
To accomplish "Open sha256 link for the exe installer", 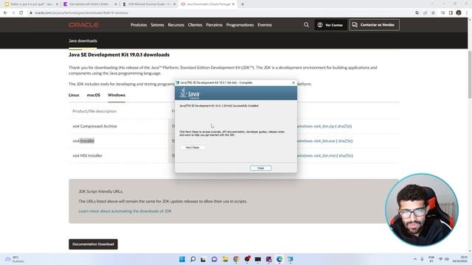I will 345,141.
